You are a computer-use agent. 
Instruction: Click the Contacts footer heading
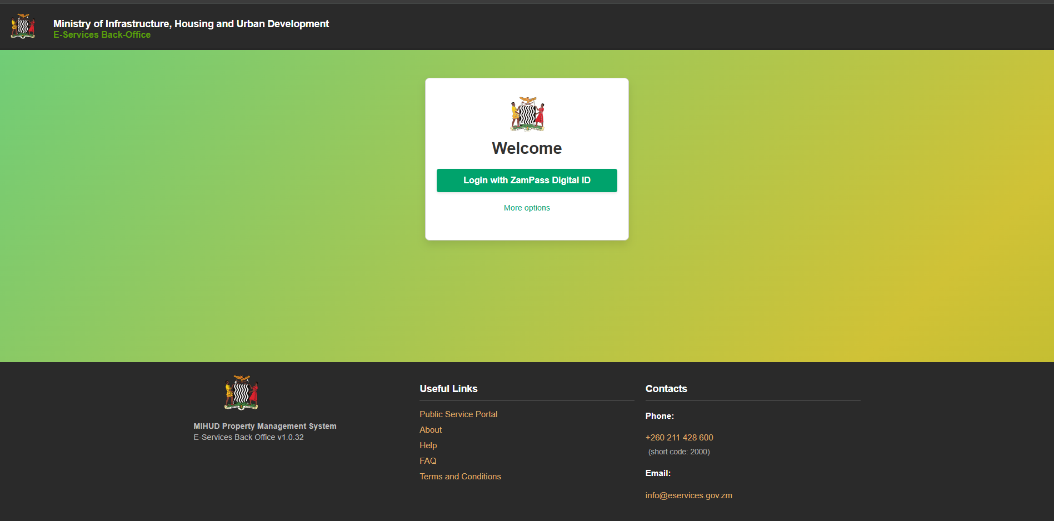coord(666,389)
